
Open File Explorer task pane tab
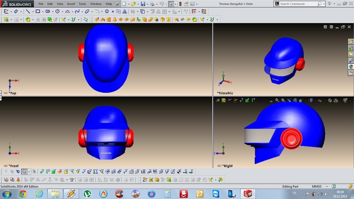point(351,54)
